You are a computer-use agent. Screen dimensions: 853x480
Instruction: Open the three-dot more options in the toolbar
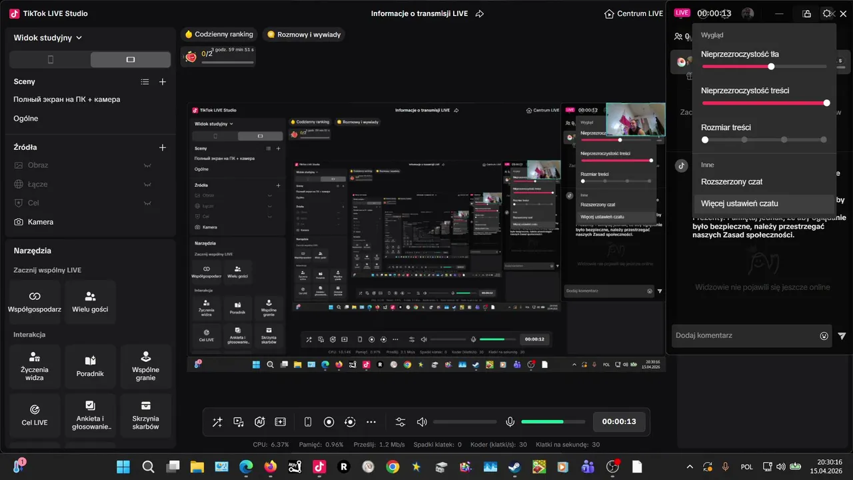point(371,422)
